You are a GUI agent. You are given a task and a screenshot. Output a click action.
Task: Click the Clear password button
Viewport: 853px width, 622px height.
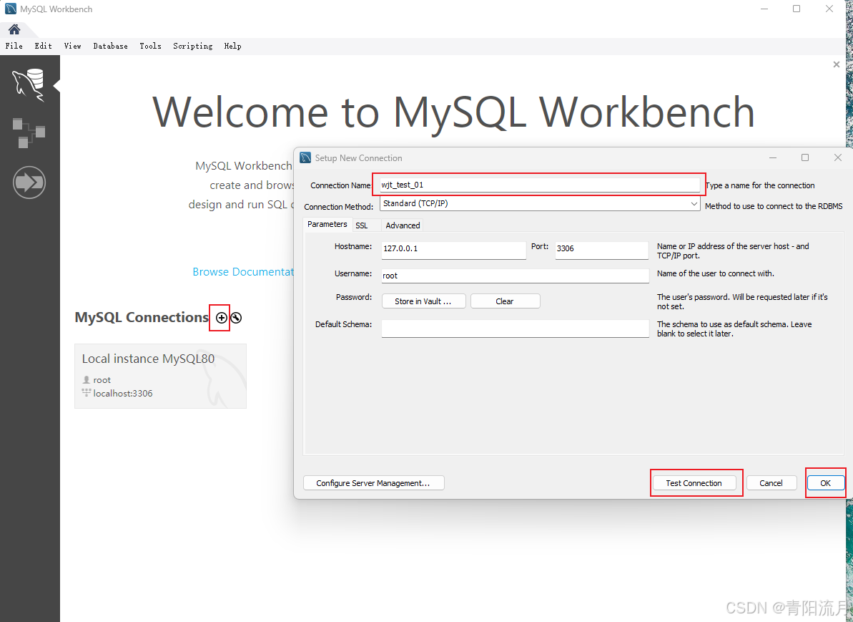(505, 301)
